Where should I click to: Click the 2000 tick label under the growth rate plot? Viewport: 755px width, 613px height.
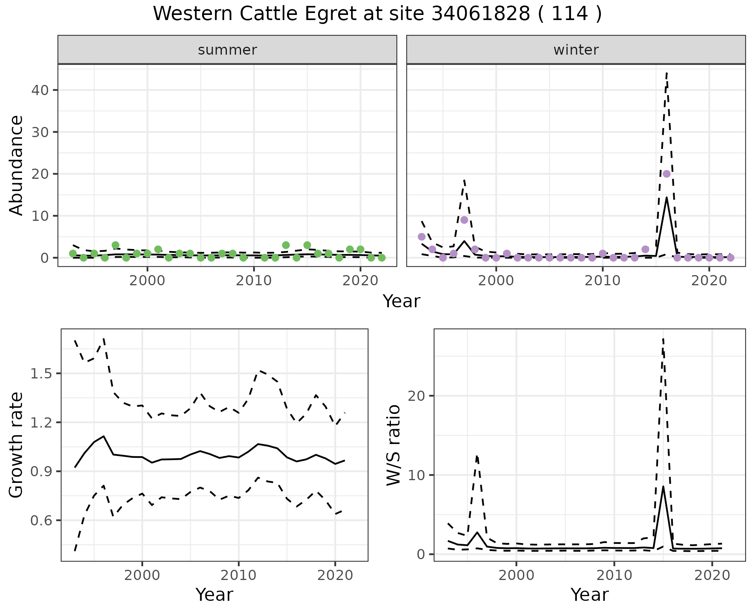click(142, 575)
